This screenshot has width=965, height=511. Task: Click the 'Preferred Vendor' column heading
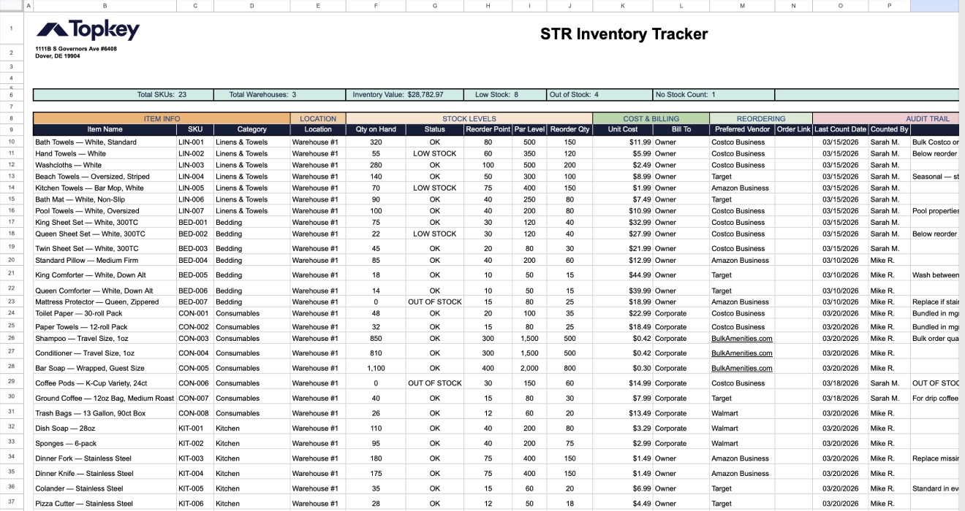(x=742, y=129)
